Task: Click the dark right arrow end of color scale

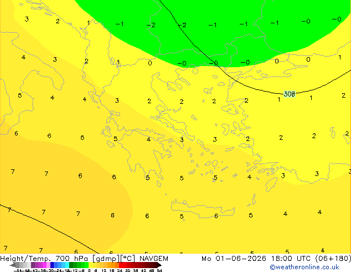Action: (159, 265)
